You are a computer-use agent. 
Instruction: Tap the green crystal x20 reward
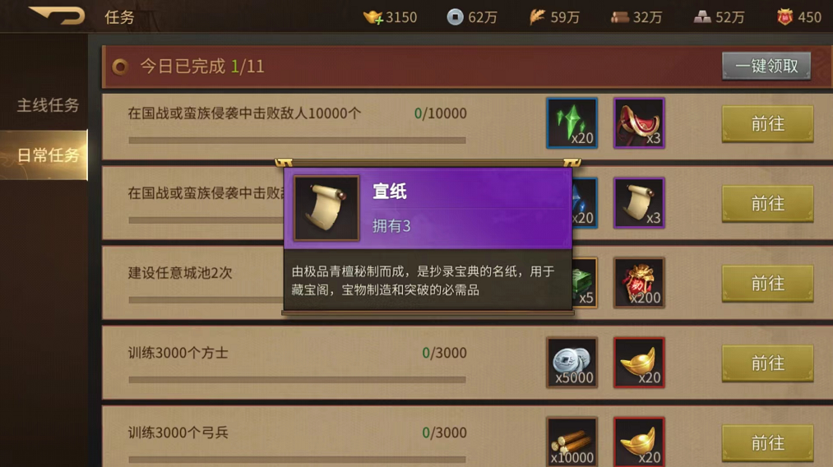click(x=572, y=123)
